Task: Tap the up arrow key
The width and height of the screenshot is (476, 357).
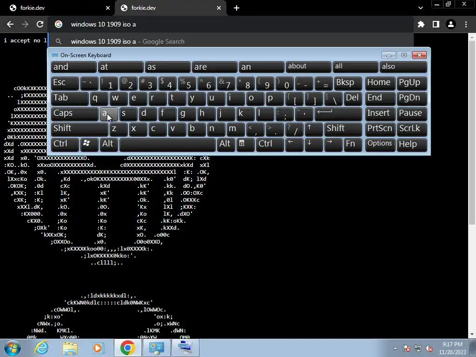Action: 314,129
